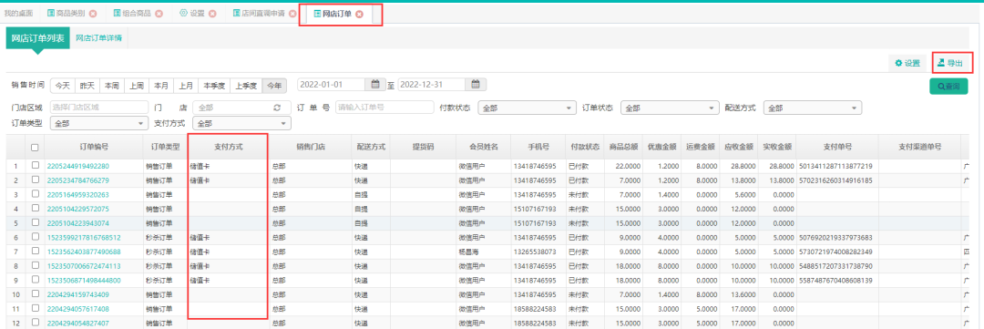Screen dimensions: 984x329
Task: Check box for order 1523599217816768512
Action: tap(36, 237)
